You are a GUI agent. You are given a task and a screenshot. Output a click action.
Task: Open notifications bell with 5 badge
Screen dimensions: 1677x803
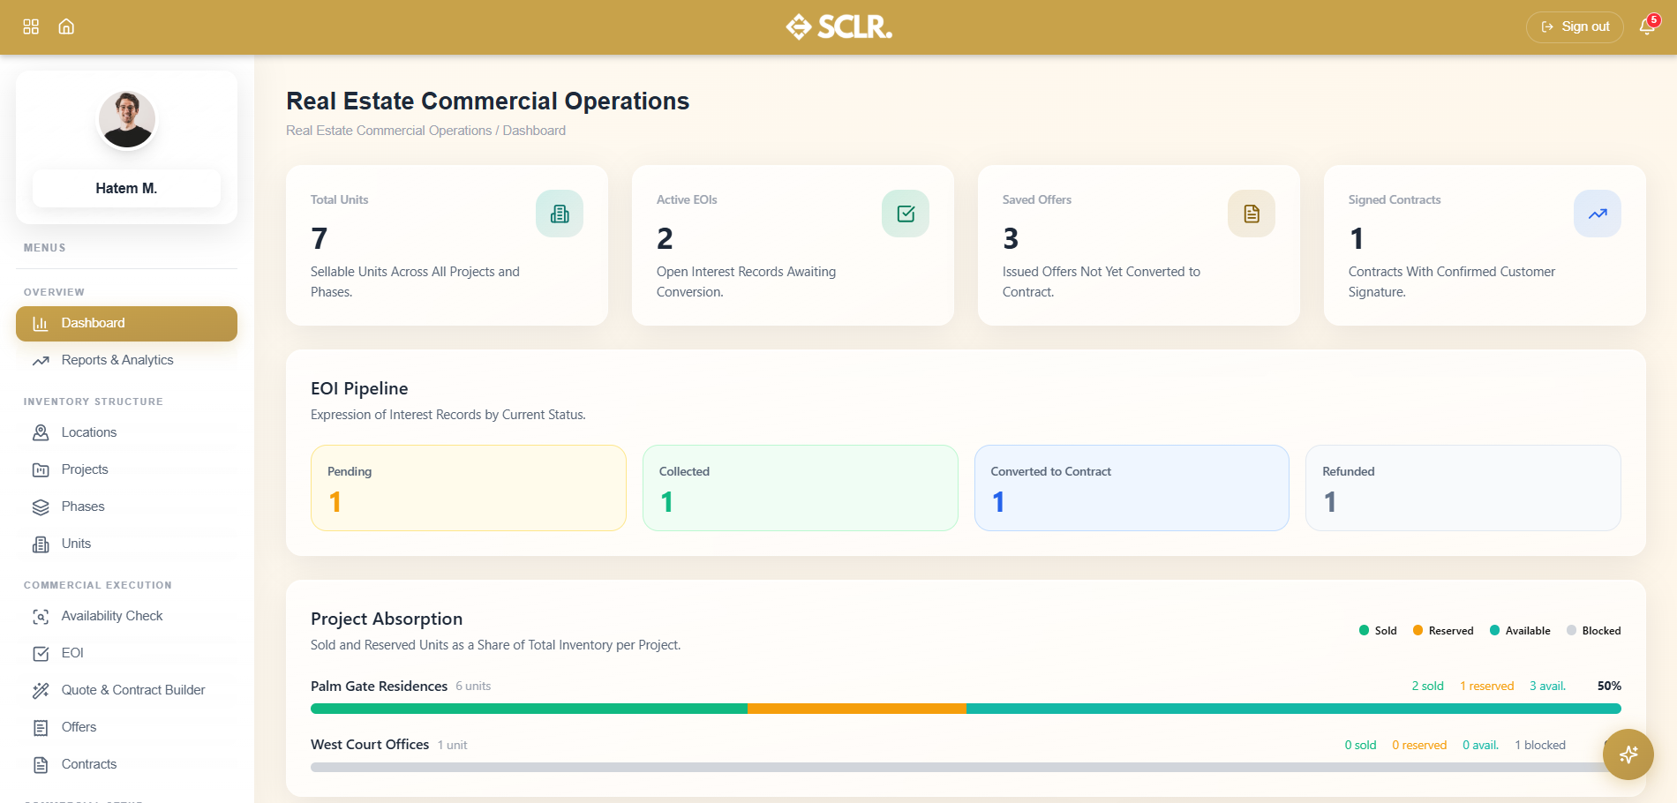[1647, 26]
